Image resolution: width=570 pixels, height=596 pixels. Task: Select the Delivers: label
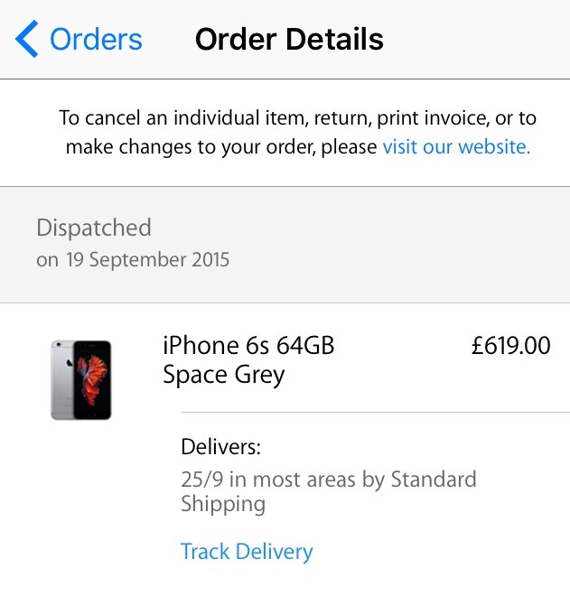[221, 447]
